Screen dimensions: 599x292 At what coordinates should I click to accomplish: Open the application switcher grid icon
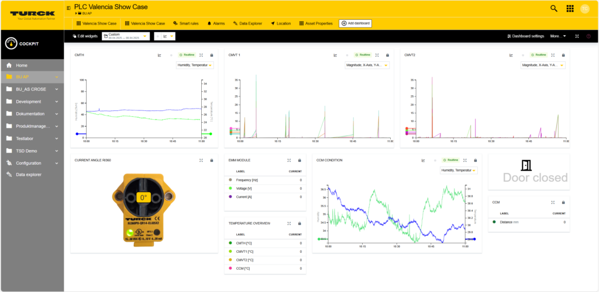[570, 8]
